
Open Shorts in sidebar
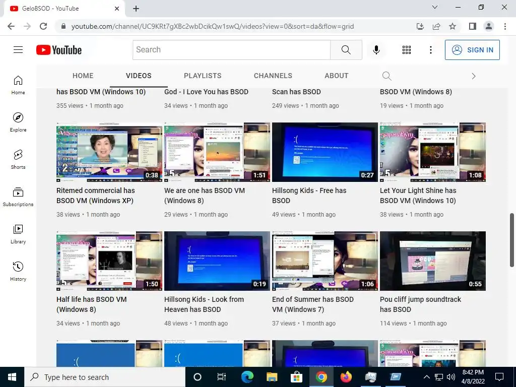18,159
